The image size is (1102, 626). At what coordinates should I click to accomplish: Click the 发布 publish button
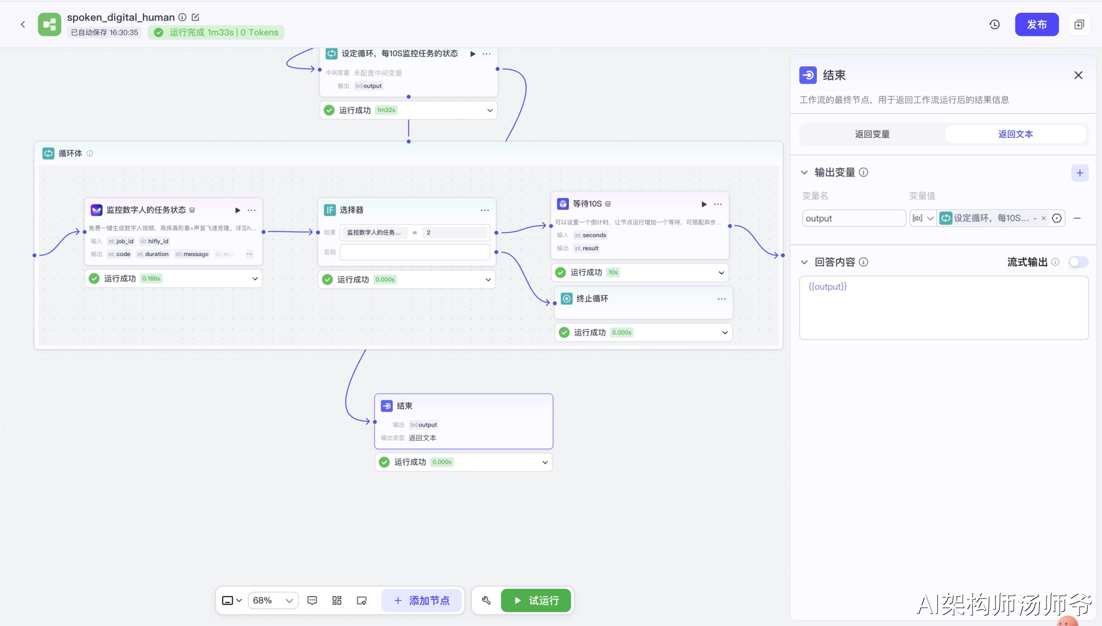coord(1036,24)
